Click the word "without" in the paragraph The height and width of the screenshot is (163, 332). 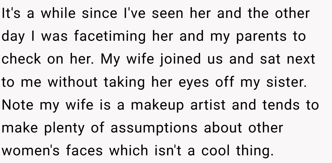73,82
